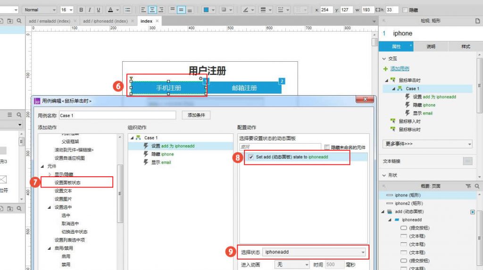Click the 查找 search field
483x270 pixels.
pos(280,147)
